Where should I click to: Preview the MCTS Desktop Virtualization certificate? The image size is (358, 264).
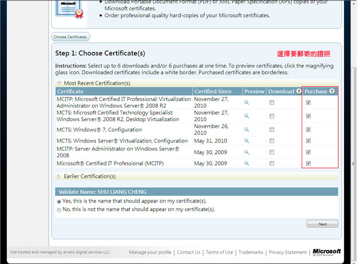coord(247,116)
